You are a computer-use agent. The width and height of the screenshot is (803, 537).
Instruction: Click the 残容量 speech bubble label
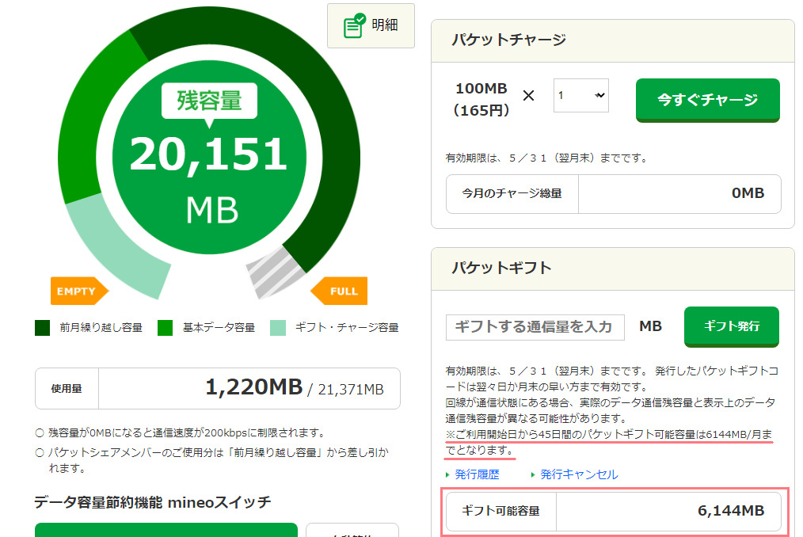tap(209, 101)
